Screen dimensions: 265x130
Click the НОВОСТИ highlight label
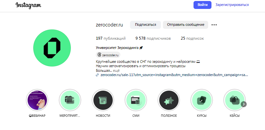tap(103, 116)
